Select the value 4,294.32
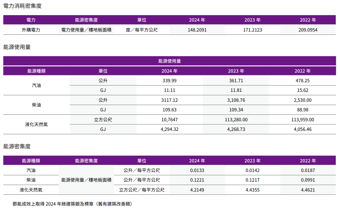340x209 pixels. 170,129
